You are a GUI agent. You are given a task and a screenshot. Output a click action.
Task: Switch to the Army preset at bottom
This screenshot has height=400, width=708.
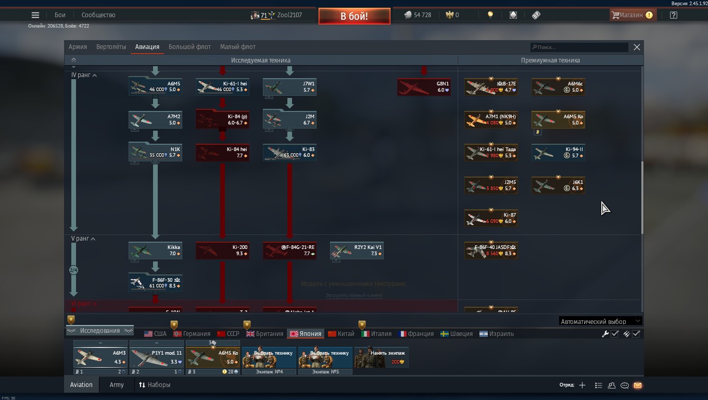coord(117,385)
